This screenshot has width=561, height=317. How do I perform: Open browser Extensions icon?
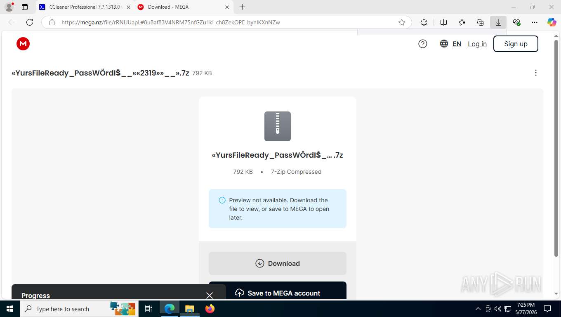424,22
